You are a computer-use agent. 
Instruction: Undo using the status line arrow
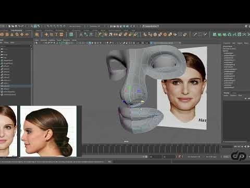tap(19, 26)
